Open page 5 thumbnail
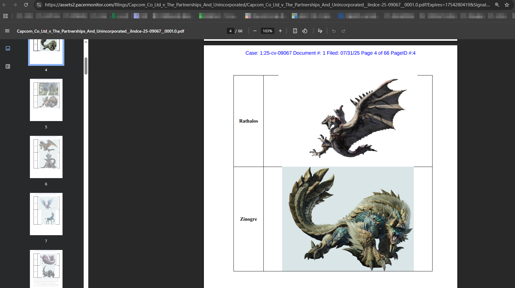 click(46, 100)
